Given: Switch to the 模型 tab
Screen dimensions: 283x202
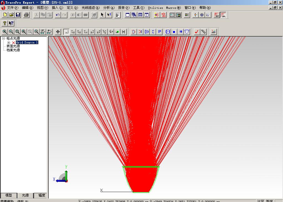Looking at the screenshot, I should point(9,195).
